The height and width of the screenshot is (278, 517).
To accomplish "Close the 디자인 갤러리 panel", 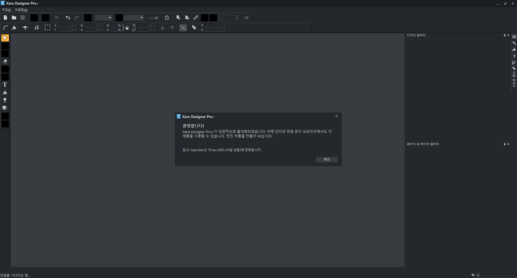I will 508,35.
